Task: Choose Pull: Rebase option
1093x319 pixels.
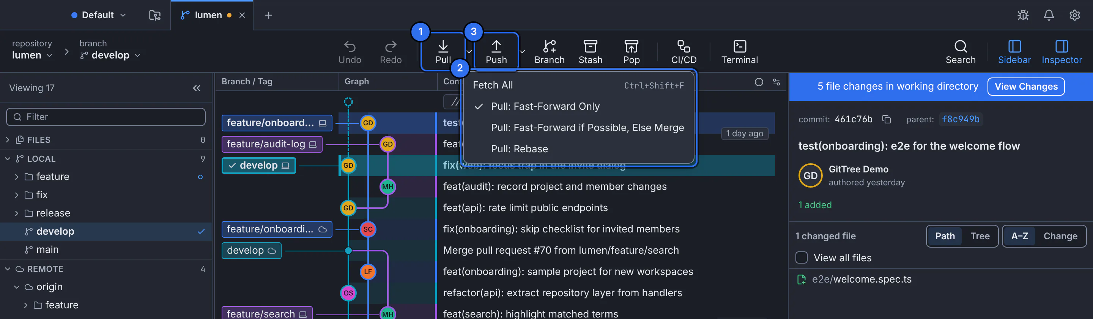Action: tap(579, 149)
